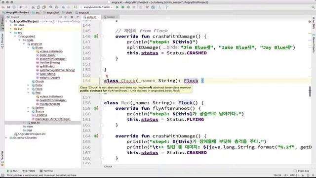Expand the Spliter class node
This screenshot has width=316, height=178.
(29, 108)
